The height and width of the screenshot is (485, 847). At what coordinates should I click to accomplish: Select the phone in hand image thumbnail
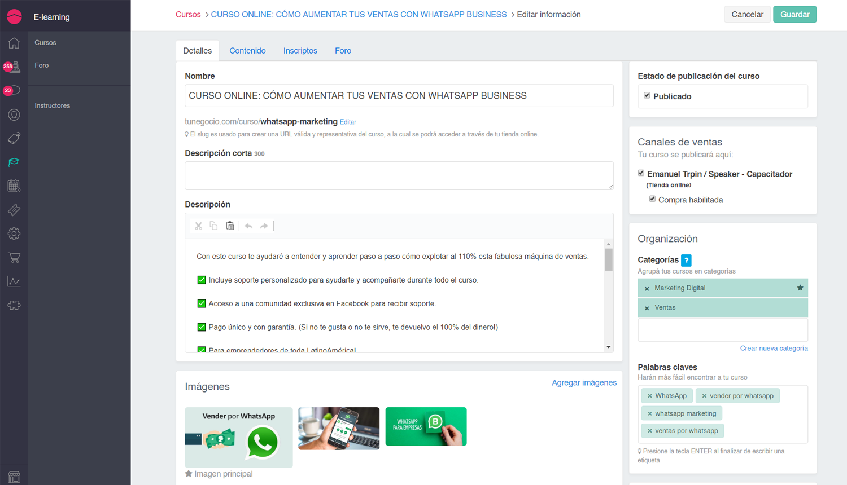pos(339,429)
